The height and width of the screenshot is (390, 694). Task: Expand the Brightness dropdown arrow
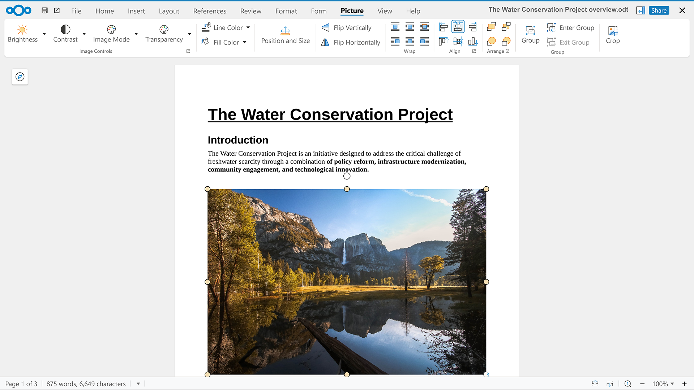pos(44,34)
